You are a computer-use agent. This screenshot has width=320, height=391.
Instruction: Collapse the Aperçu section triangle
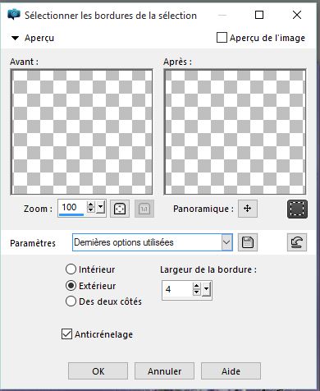pos(15,38)
